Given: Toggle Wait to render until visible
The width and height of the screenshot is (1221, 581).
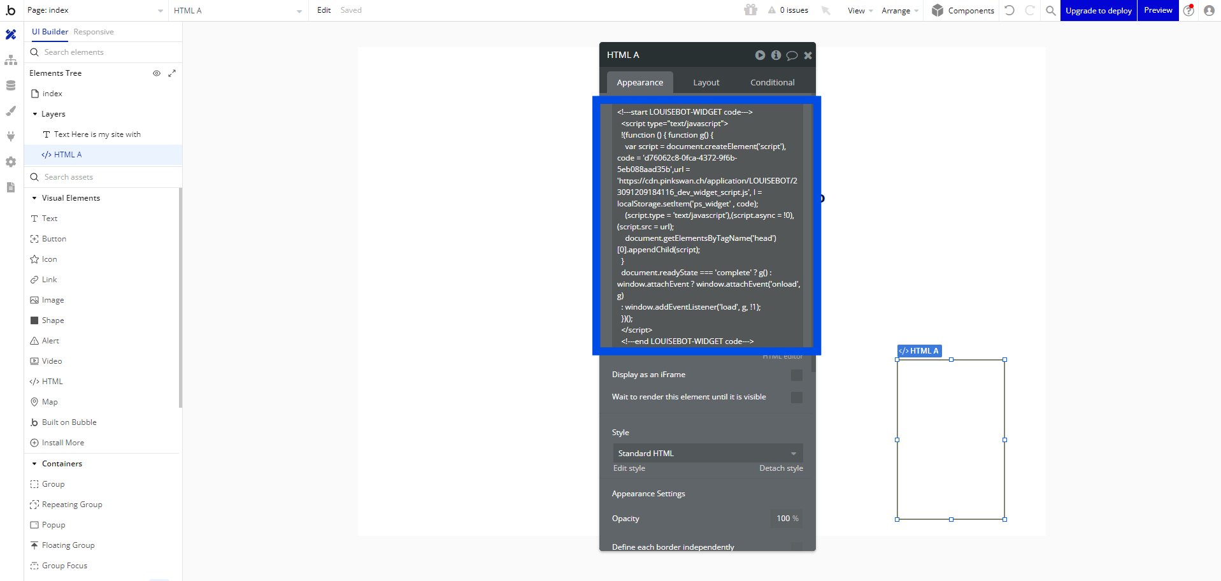Looking at the screenshot, I should 796,398.
